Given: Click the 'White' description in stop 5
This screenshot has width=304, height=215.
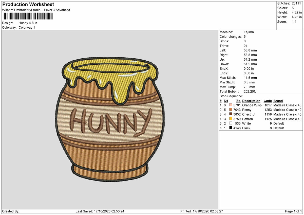Looking at the screenshot, I should 246,123.
